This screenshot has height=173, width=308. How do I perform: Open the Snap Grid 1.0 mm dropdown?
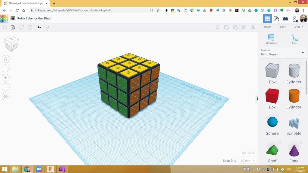coord(248,161)
